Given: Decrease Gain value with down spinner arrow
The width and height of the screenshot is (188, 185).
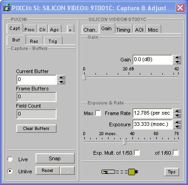Looking at the screenshot, I should coord(177,62).
